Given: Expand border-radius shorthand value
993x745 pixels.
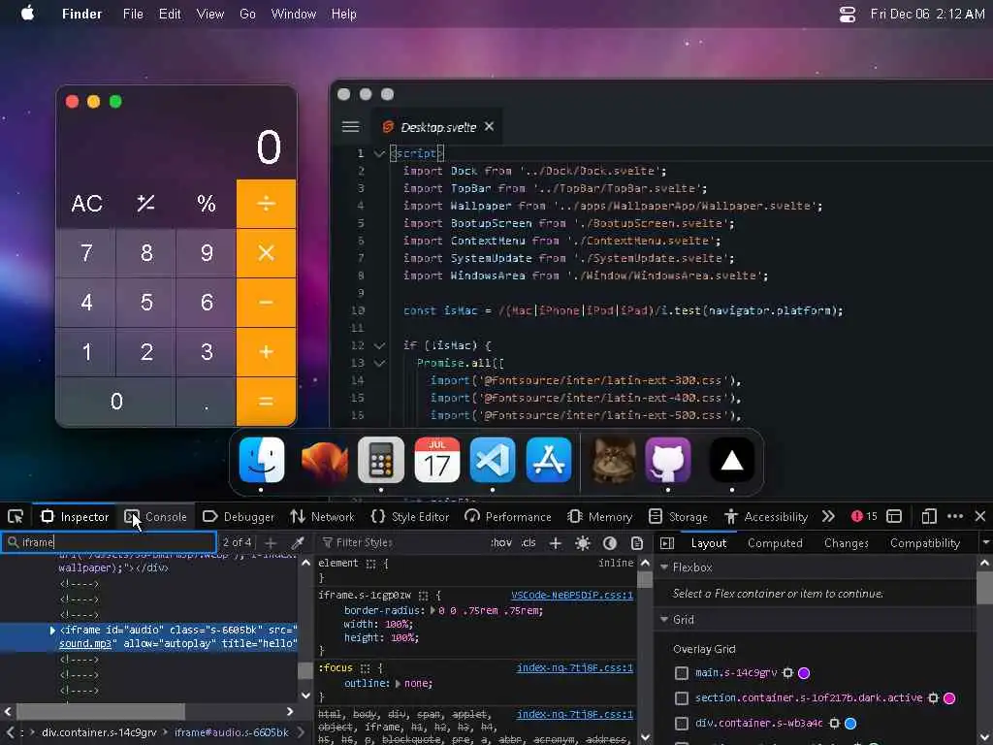Looking at the screenshot, I should tap(433, 611).
